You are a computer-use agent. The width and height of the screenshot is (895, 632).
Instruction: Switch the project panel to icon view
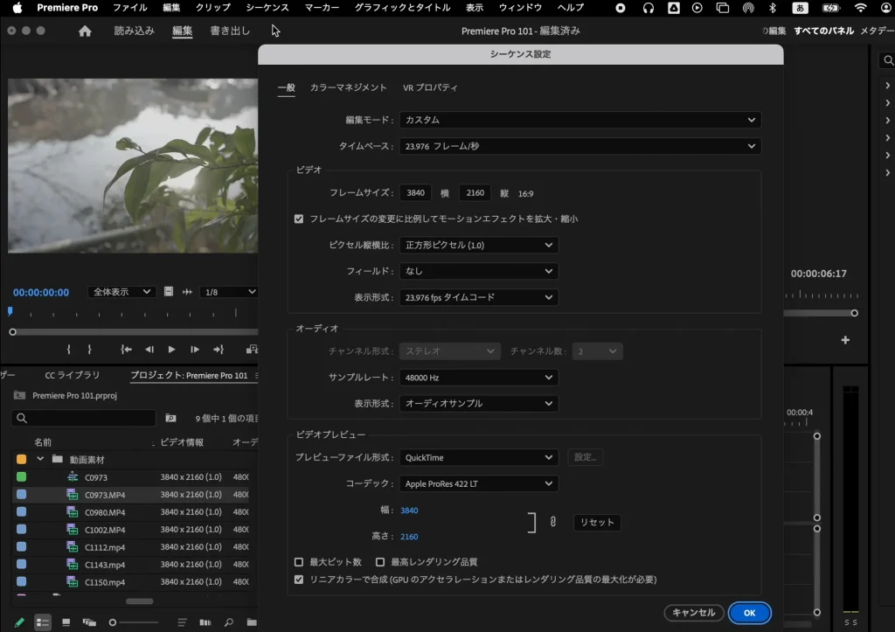tap(64, 622)
